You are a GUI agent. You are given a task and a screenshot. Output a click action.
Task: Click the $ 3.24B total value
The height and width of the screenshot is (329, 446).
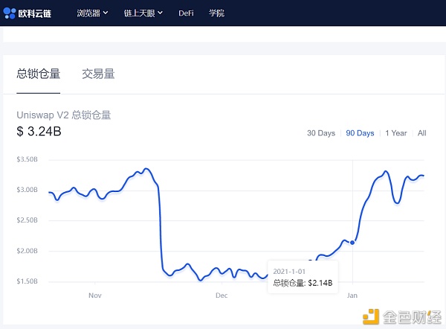click(39, 131)
